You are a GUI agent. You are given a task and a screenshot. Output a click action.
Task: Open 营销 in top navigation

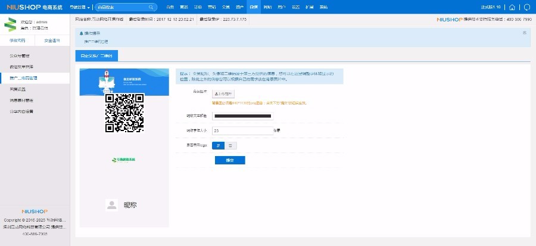(211, 7)
